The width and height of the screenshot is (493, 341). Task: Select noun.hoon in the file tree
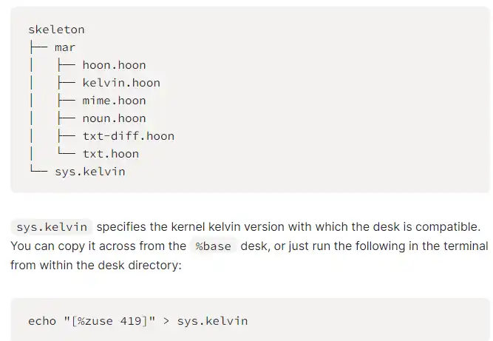pyautogui.click(x=114, y=118)
